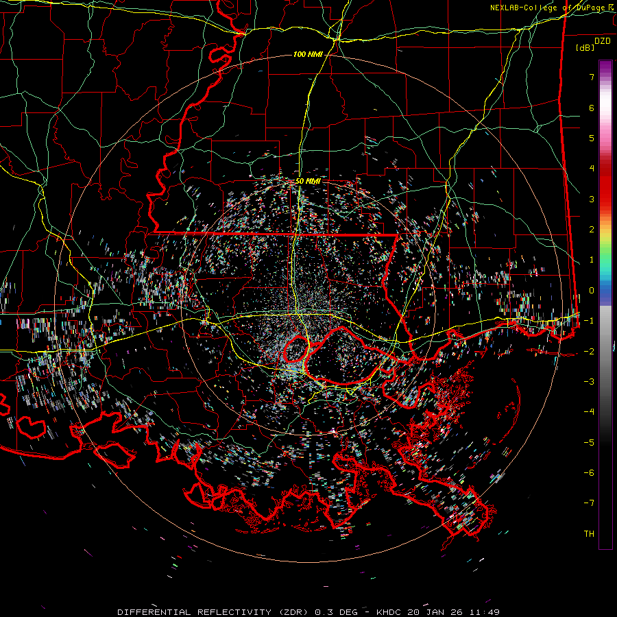Click the scale value 3
This screenshot has width=617, height=617.
[592, 199]
